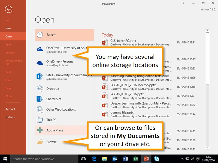The image size is (218, 163).
Task: Click the OneDrive Personal cloud icon
Action: (40, 63)
